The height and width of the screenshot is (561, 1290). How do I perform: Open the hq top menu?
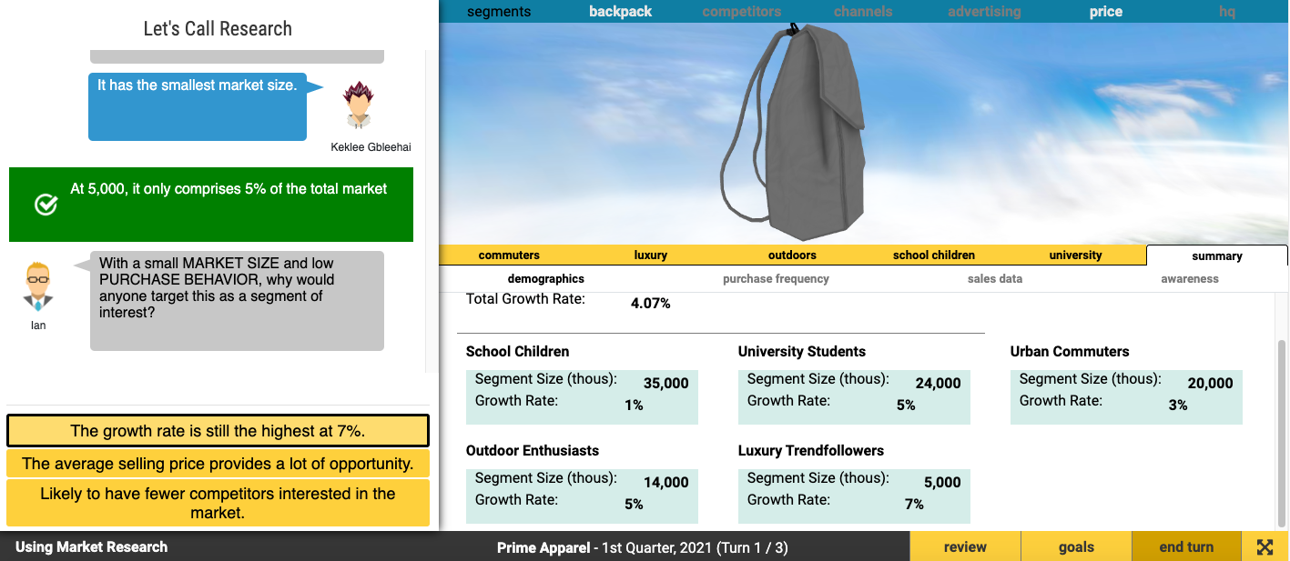[1227, 12]
